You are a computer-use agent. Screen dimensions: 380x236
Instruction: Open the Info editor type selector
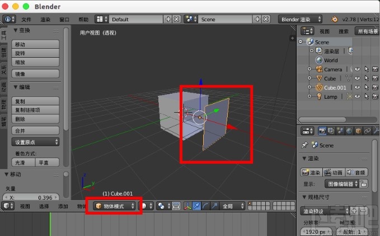click(x=9, y=19)
